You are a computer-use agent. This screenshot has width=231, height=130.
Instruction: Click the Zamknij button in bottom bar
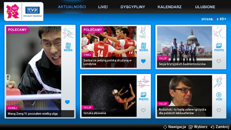[x=220, y=127]
